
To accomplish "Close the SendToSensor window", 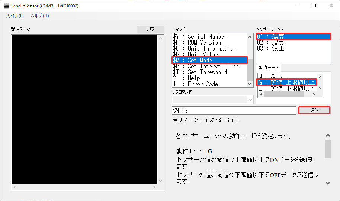I will pos(331,6).
